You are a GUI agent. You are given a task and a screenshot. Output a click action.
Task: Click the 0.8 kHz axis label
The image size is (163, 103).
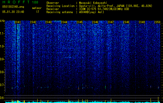coord(2,72)
